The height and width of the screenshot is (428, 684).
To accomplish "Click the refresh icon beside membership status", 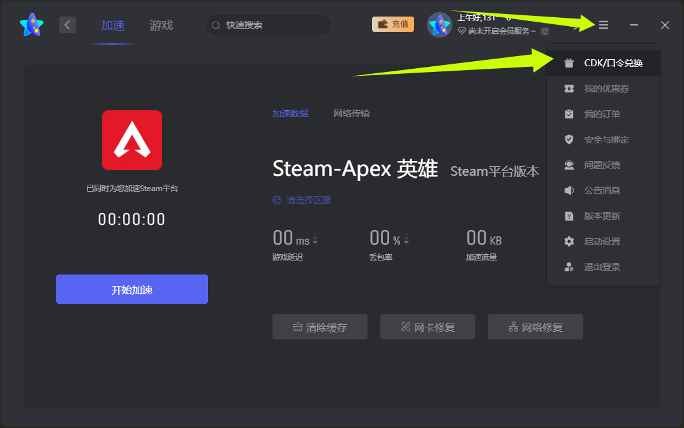I will [544, 31].
